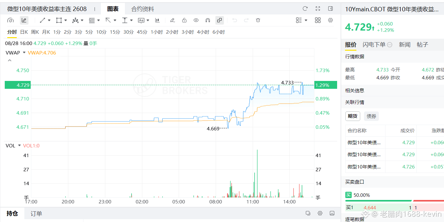Open the 新闻 tab
Viewport: 444px width, 222px height.
pyautogui.click(x=404, y=45)
